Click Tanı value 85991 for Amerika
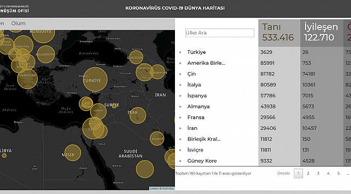This screenshot has height=194, width=351. (x=267, y=63)
